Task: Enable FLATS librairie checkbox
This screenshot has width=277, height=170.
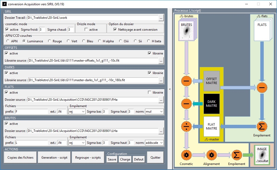Action: point(150,92)
